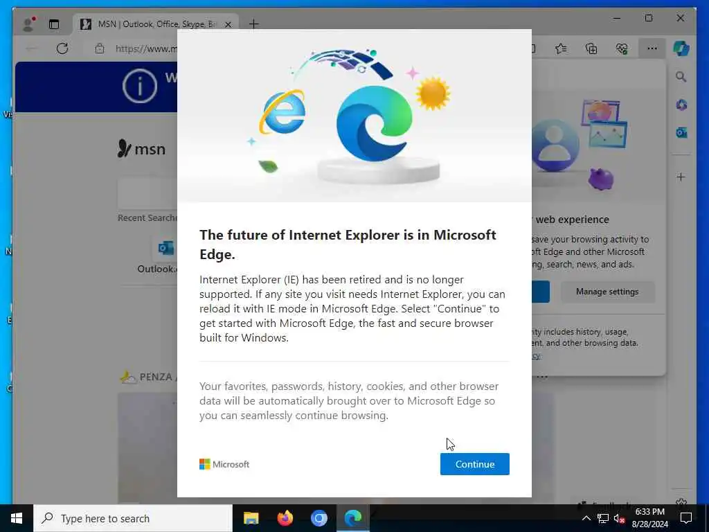Open Microsoft 365 icon in sidebar
The width and height of the screenshot is (709, 532).
(x=681, y=105)
